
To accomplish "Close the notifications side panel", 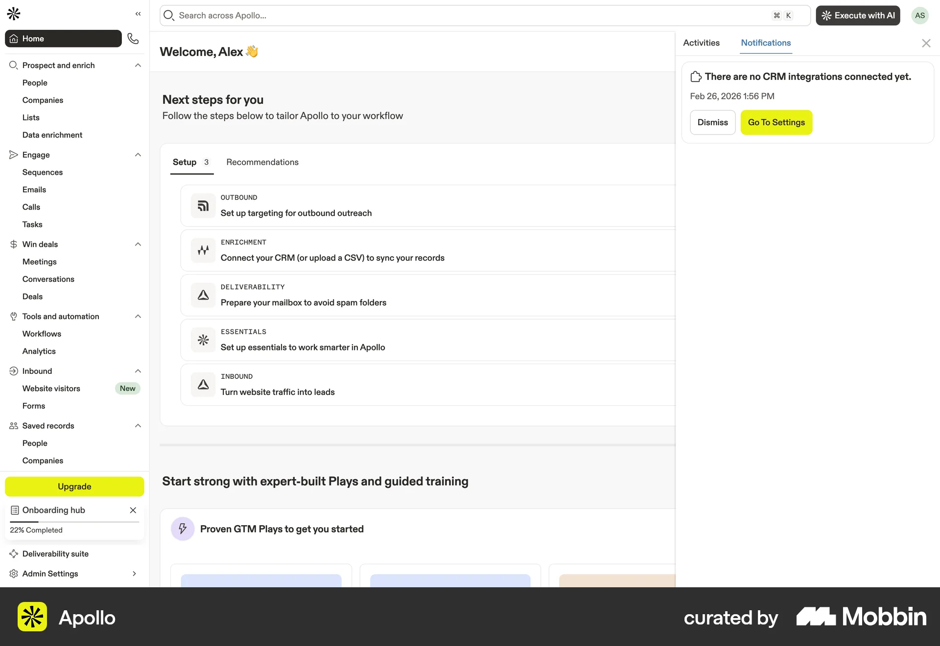I will click(x=926, y=44).
